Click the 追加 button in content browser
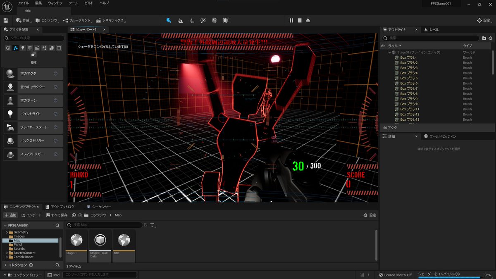Viewport: 496px width, 279px height. (10, 215)
